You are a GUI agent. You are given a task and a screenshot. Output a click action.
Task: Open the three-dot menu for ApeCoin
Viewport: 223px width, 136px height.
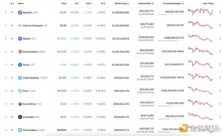(220, 12)
